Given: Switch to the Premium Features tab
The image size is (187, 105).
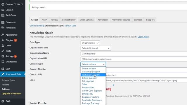Looking at the screenshot, I should 121,20.
